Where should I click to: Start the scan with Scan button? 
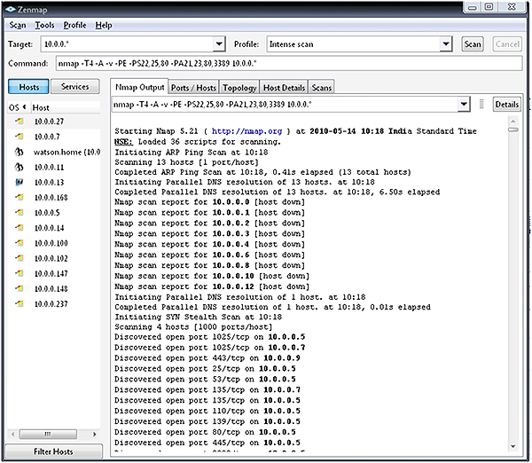[473, 44]
